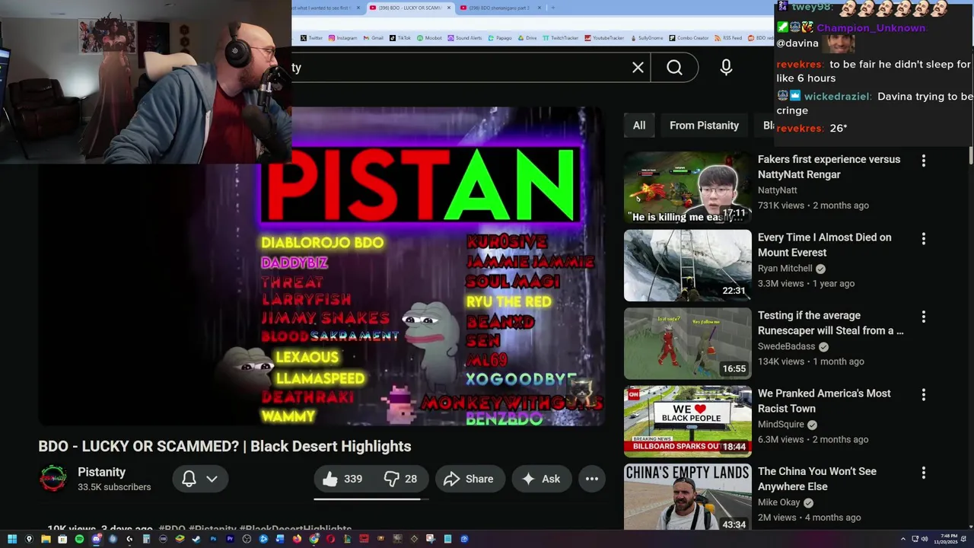Open Steam from the taskbar
The height and width of the screenshot is (548, 974).
(x=196, y=539)
